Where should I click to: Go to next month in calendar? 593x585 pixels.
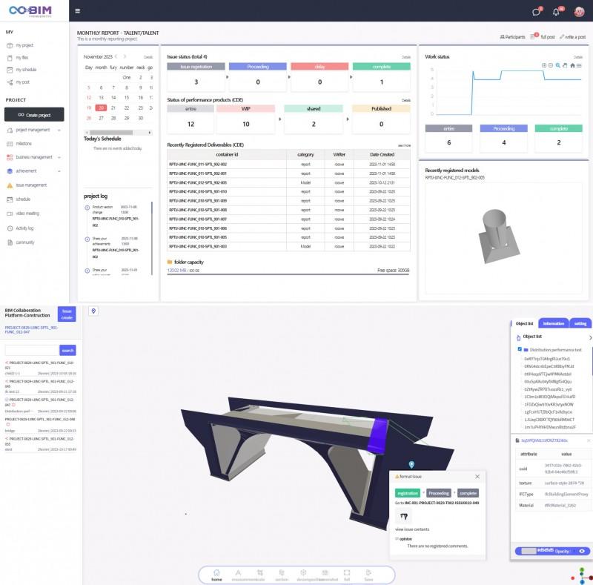(125, 56)
